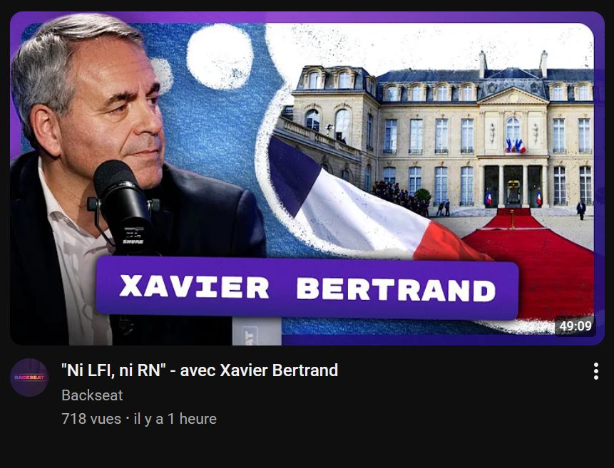Click the lone person standing in courtyard
Image resolution: width=614 pixels, height=468 pixels.
[581, 209]
